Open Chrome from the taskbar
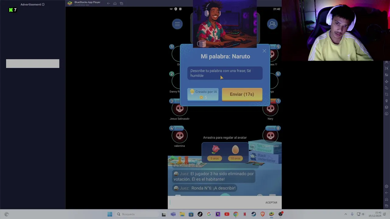Viewport: 390px width, 219px height. pyautogui.click(x=236, y=214)
